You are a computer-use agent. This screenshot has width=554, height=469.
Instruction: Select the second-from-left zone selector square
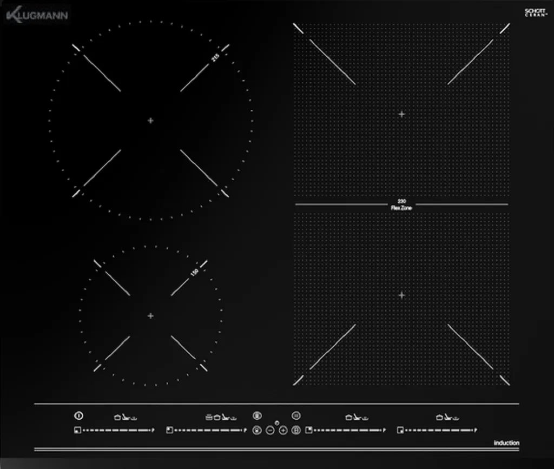170,431
